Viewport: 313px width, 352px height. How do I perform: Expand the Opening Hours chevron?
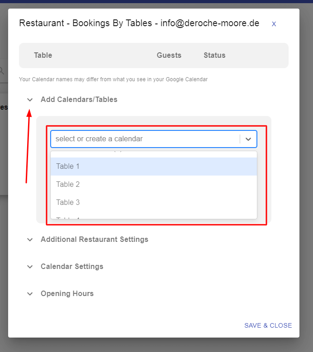point(30,294)
